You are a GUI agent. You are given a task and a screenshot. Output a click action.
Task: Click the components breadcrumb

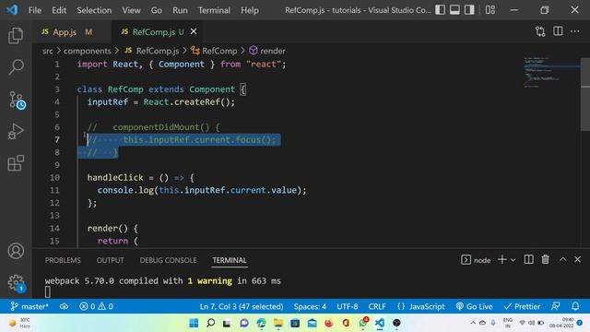coord(87,51)
